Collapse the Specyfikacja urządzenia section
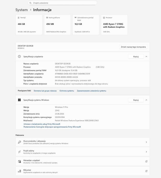 (146, 57)
